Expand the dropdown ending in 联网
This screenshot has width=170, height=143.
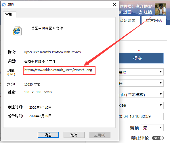click(x=141, y=72)
